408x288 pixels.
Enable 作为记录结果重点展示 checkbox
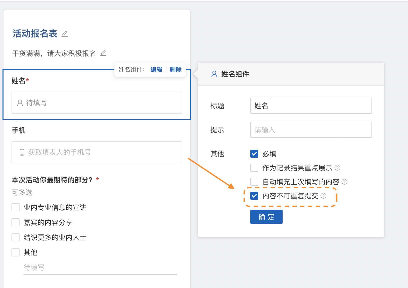click(x=254, y=168)
